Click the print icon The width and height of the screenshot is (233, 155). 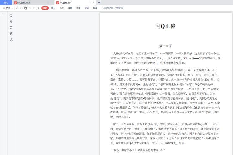[26, 8]
